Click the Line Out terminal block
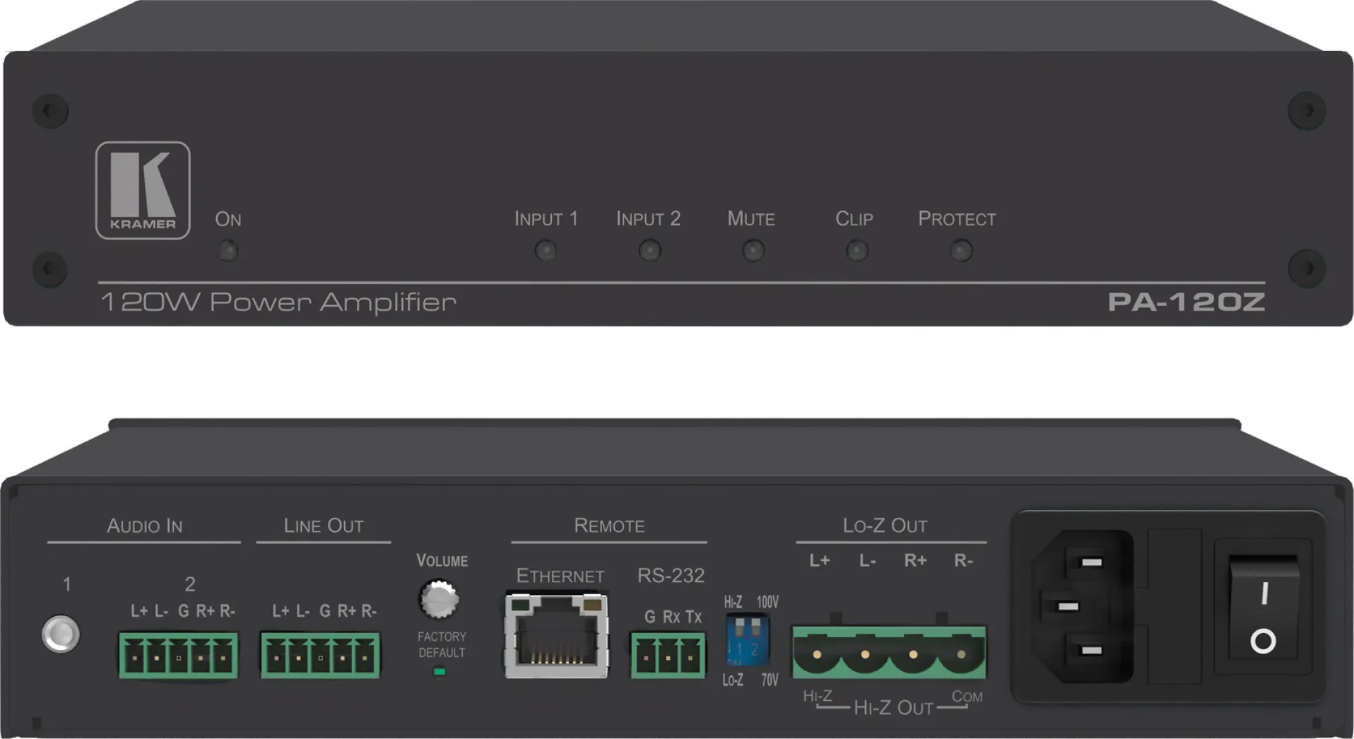 click(320, 656)
